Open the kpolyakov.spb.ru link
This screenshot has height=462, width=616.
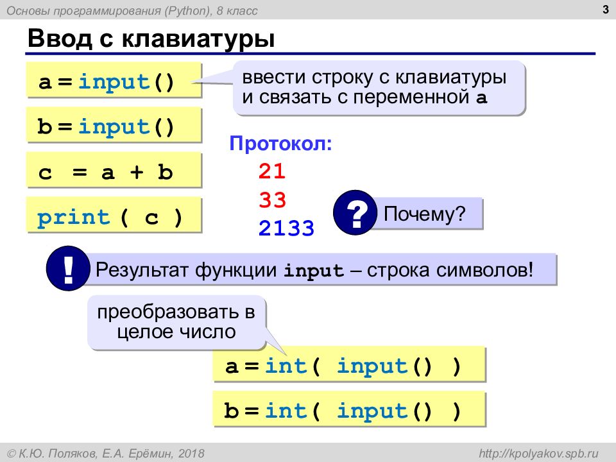538,454
